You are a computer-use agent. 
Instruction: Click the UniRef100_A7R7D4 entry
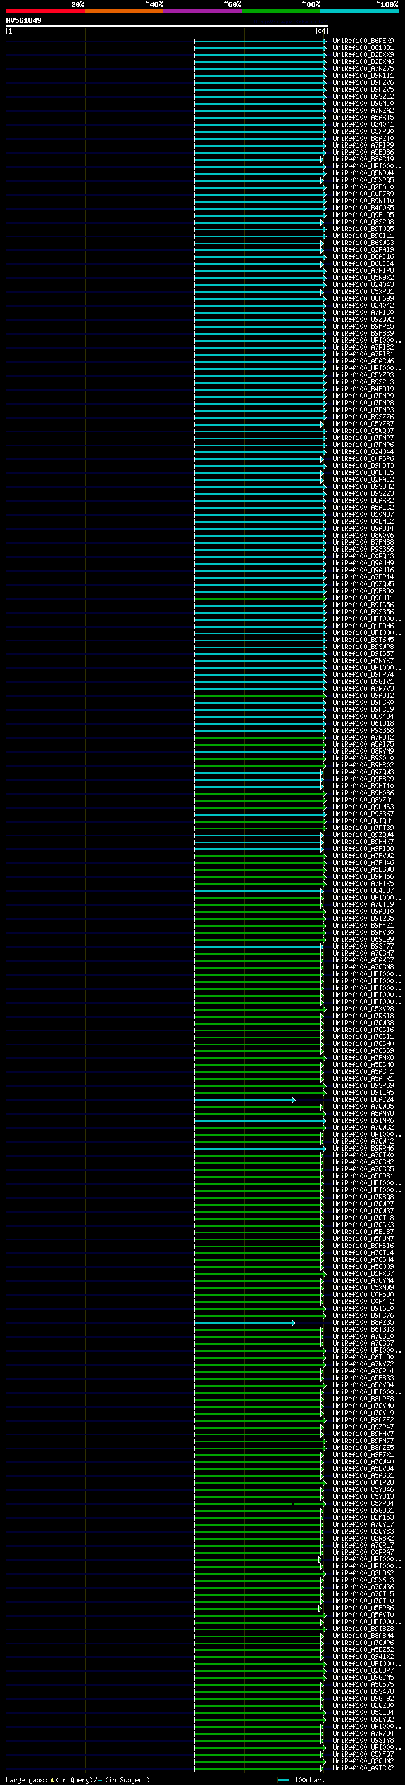(x=363, y=1733)
